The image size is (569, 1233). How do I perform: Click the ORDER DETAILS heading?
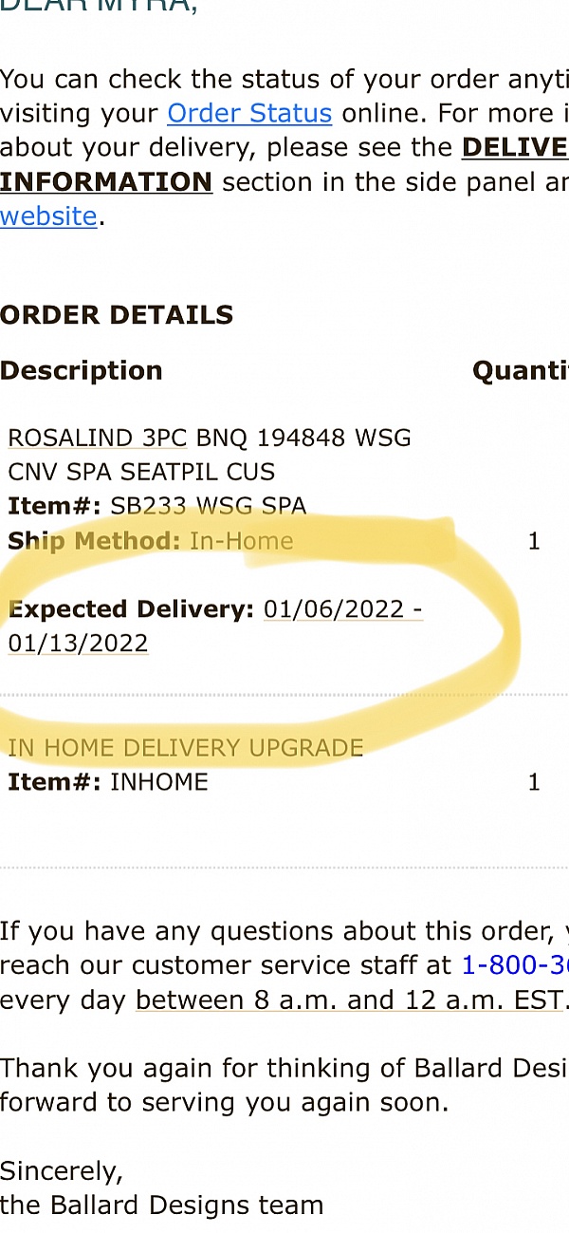(117, 315)
